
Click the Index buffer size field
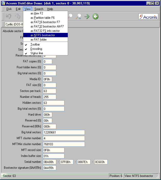54,156
